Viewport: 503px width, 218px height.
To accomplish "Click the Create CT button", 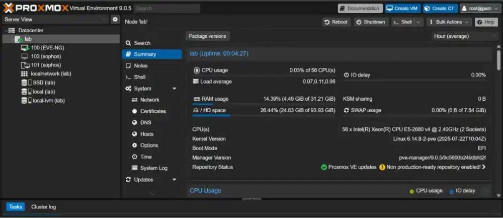I will (440, 9).
